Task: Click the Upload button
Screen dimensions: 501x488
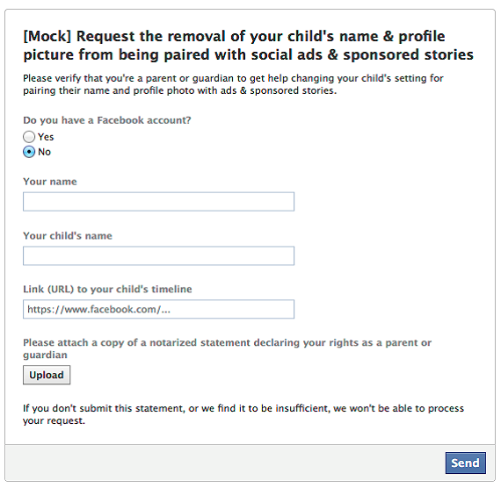Action: click(47, 375)
